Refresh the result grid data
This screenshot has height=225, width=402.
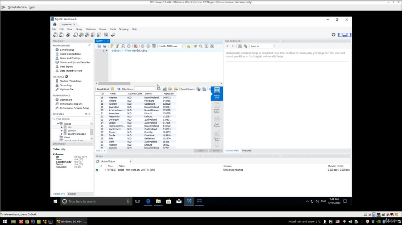click(x=119, y=89)
